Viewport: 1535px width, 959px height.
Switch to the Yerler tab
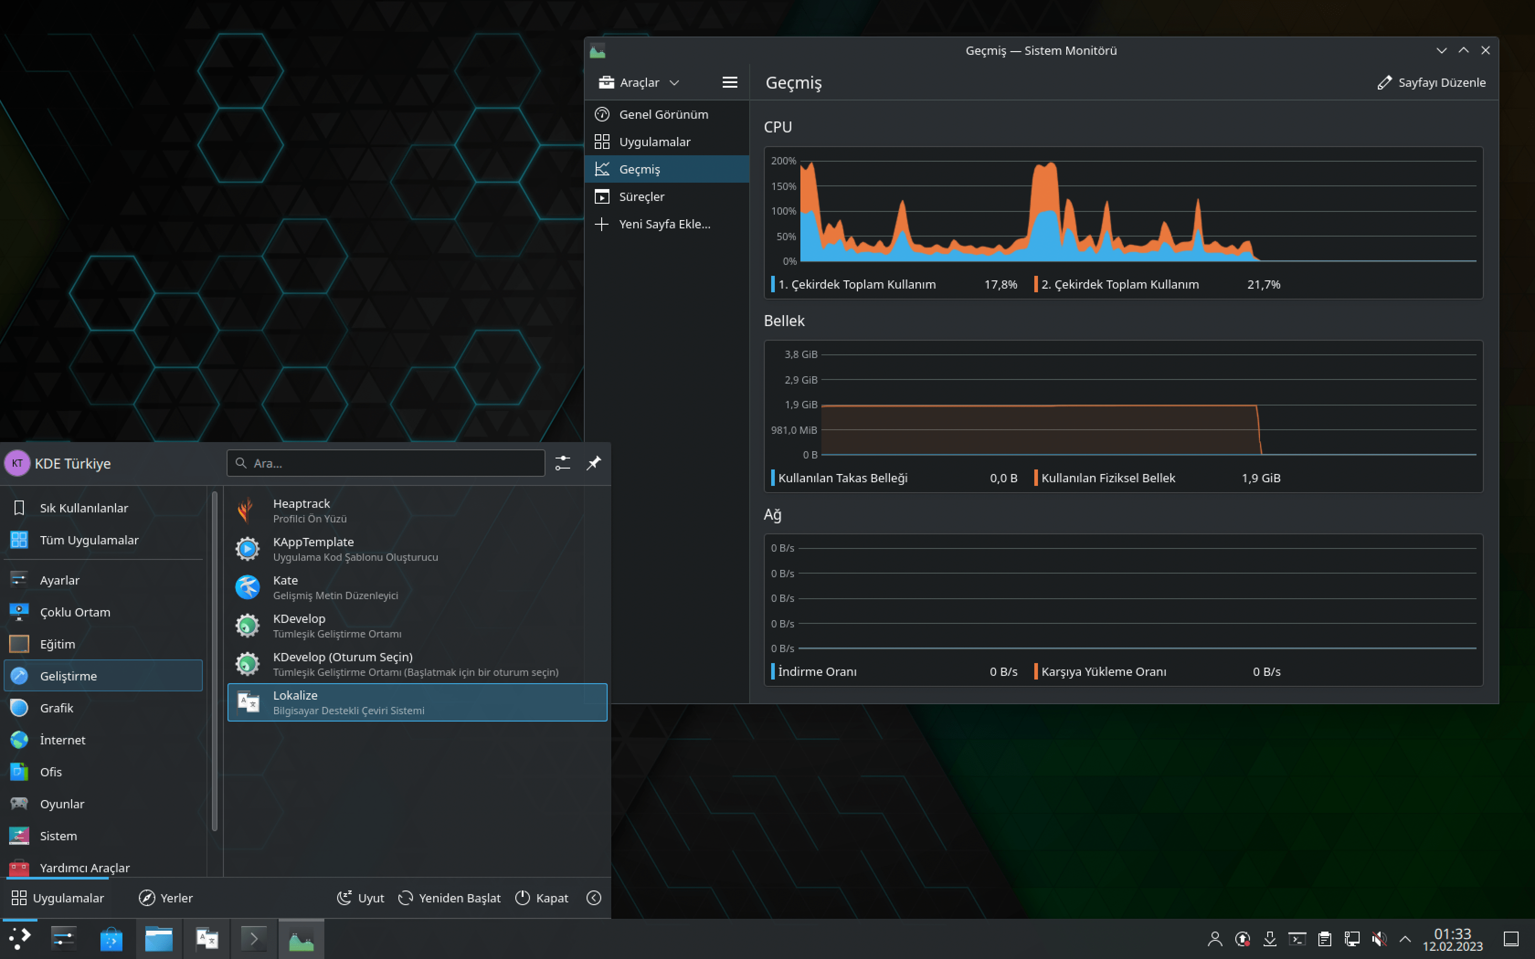coord(165,897)
